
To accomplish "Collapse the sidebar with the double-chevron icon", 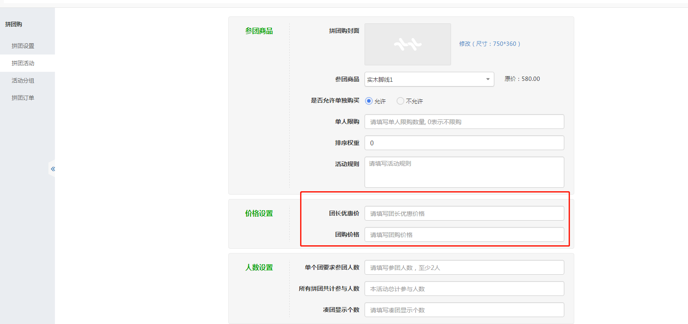I will (53, 169).
